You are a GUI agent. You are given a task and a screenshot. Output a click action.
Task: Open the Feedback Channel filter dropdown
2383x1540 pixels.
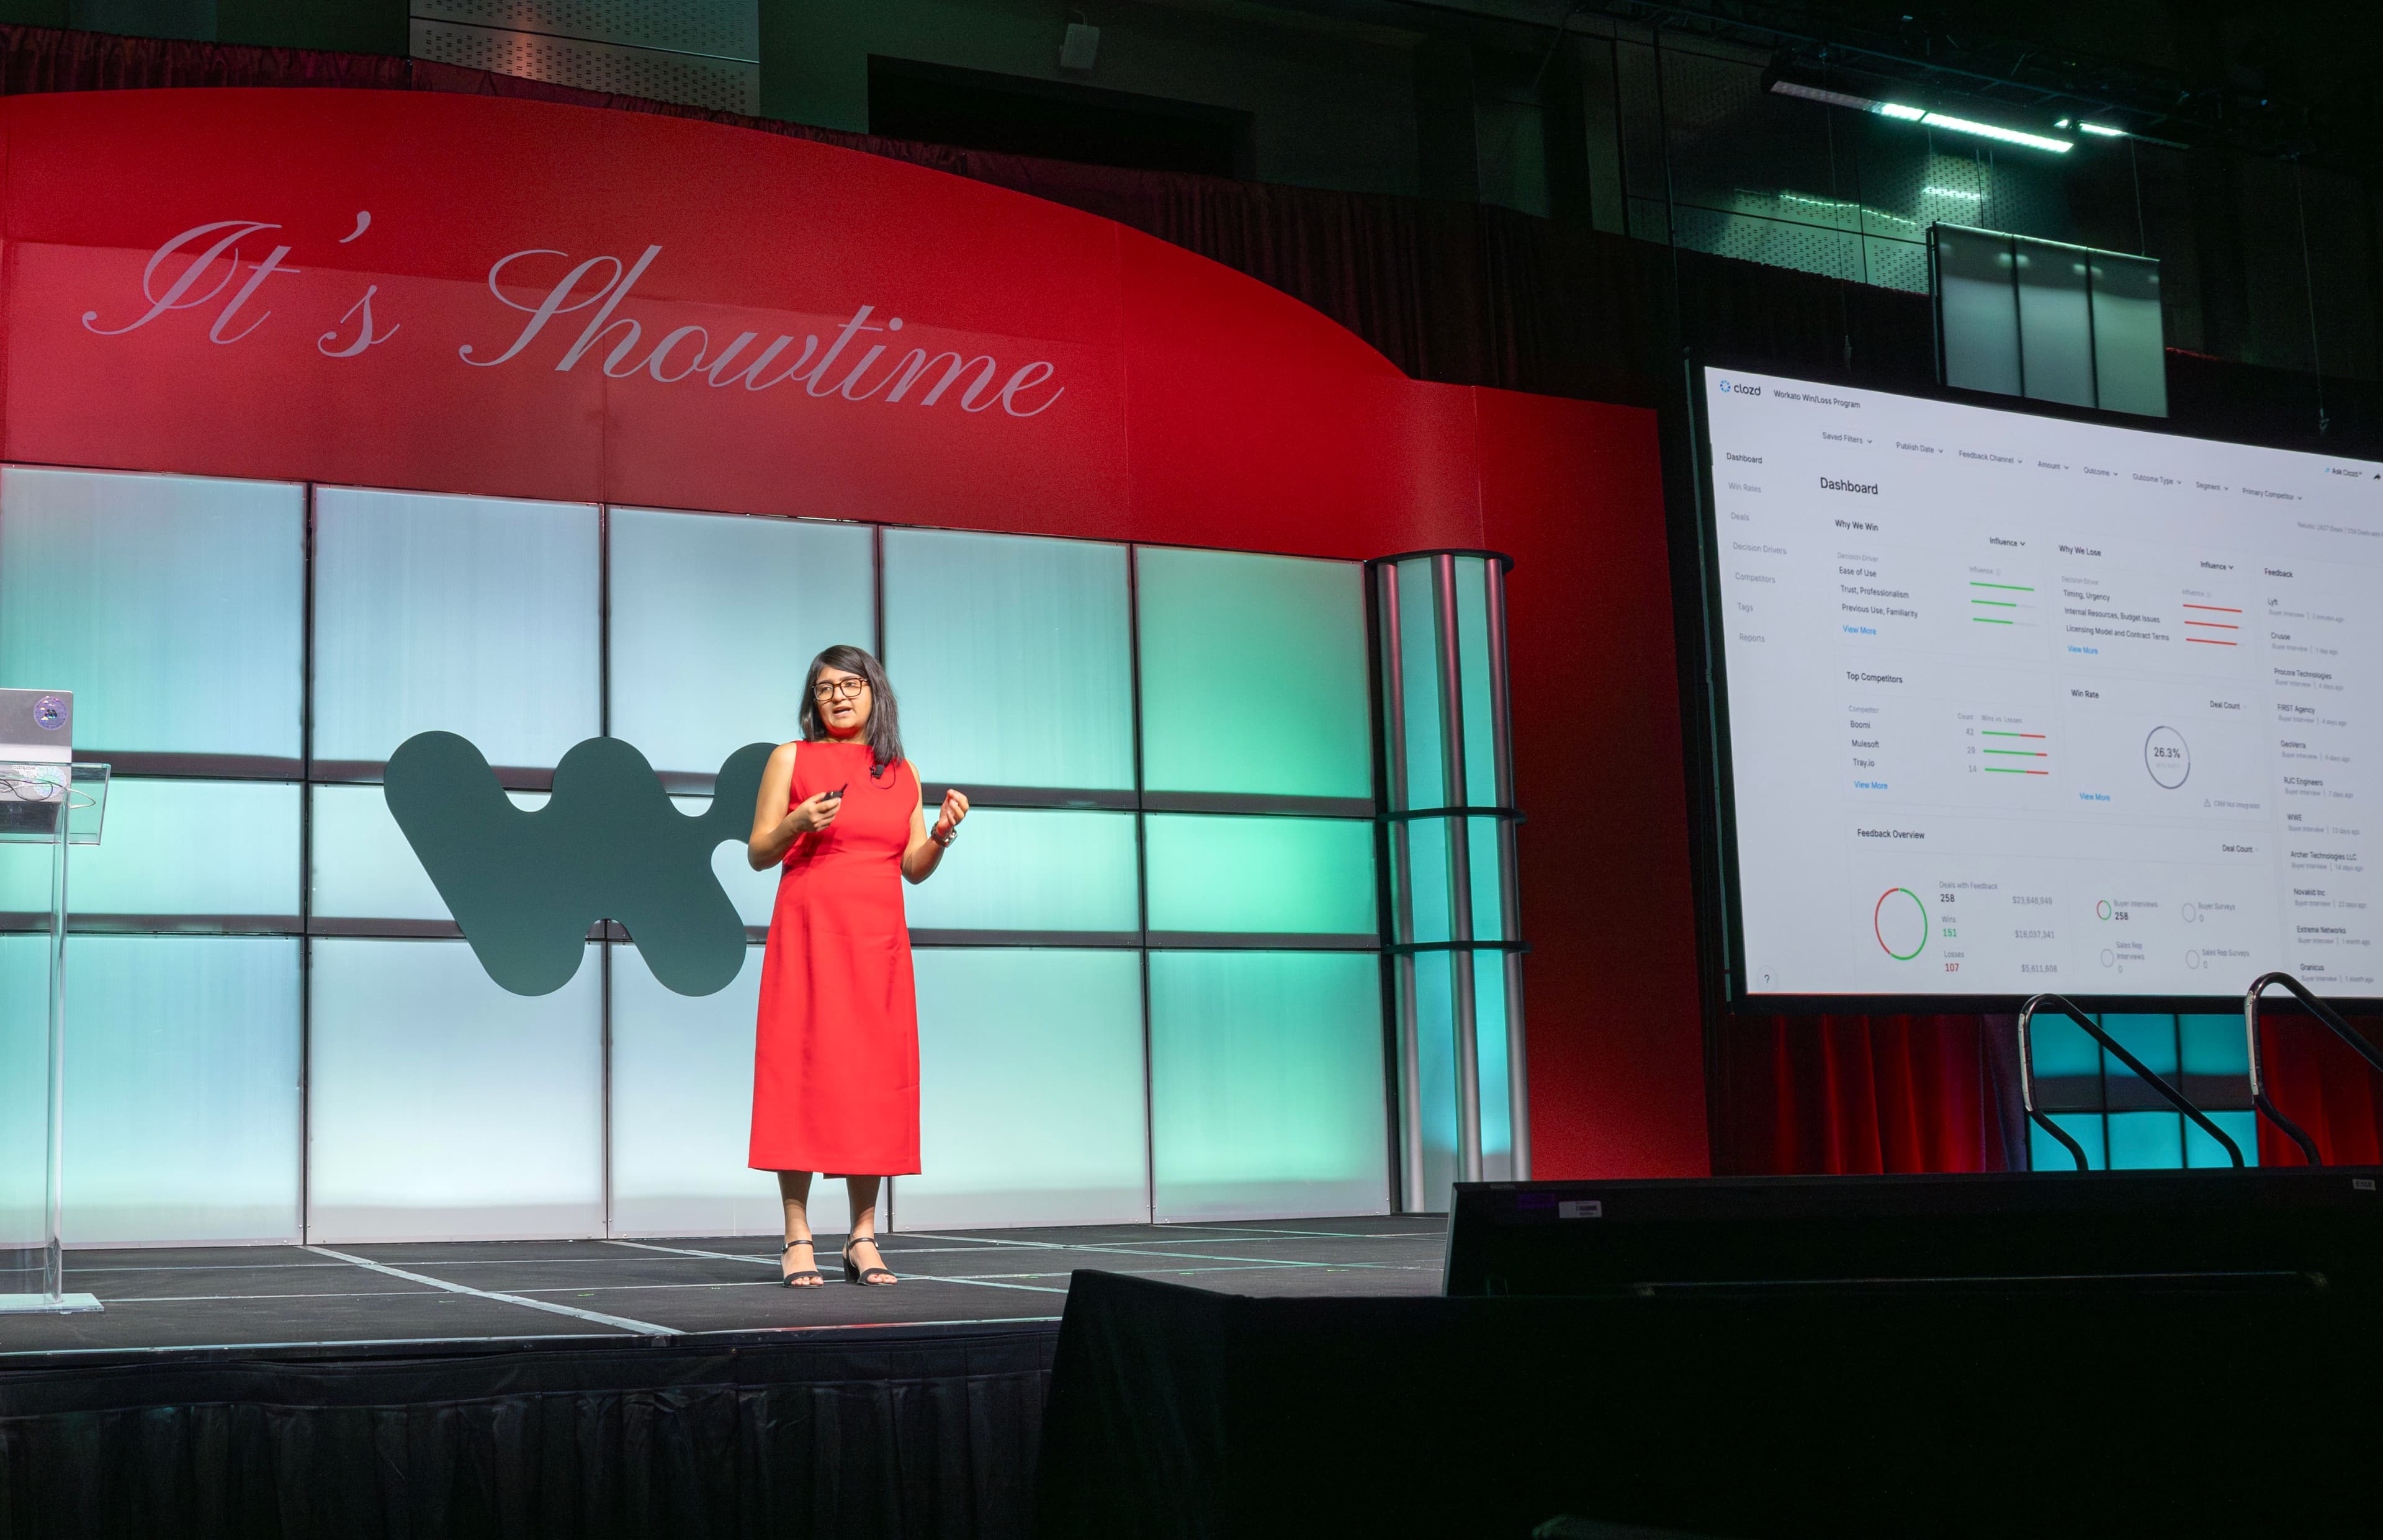1990,457
